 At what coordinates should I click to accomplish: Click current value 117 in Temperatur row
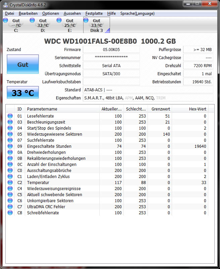click(118, 183)
